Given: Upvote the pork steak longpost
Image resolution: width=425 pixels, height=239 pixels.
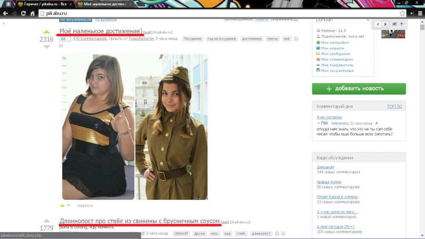Looking at the screenshot, I should [47, 221].
